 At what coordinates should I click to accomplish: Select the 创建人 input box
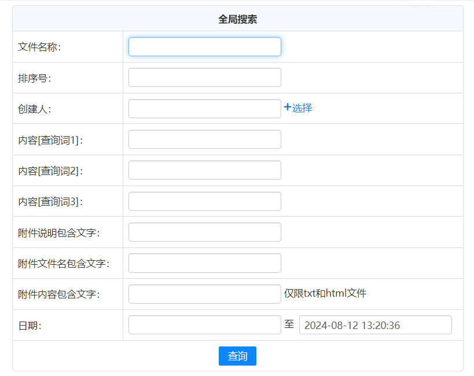pyautogui.click(x=204, y=108)
